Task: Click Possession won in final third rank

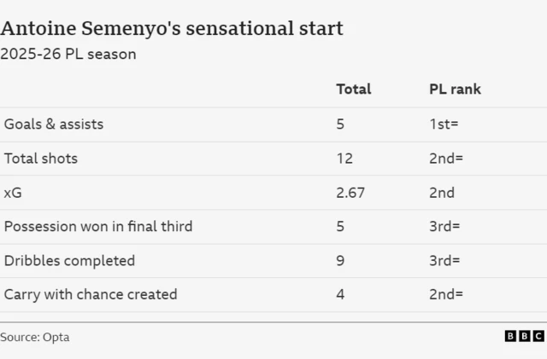Action: coord(444,226)
